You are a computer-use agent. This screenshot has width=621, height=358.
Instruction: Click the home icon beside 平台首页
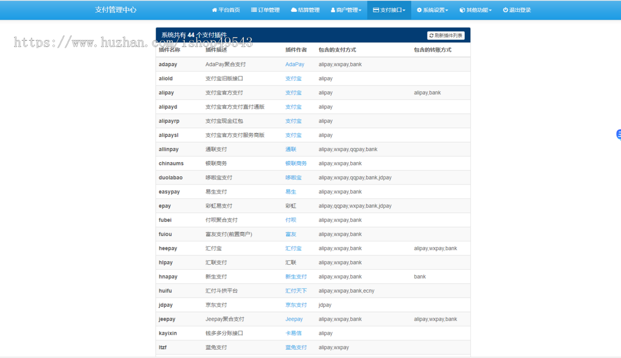(x=214, y=10)
